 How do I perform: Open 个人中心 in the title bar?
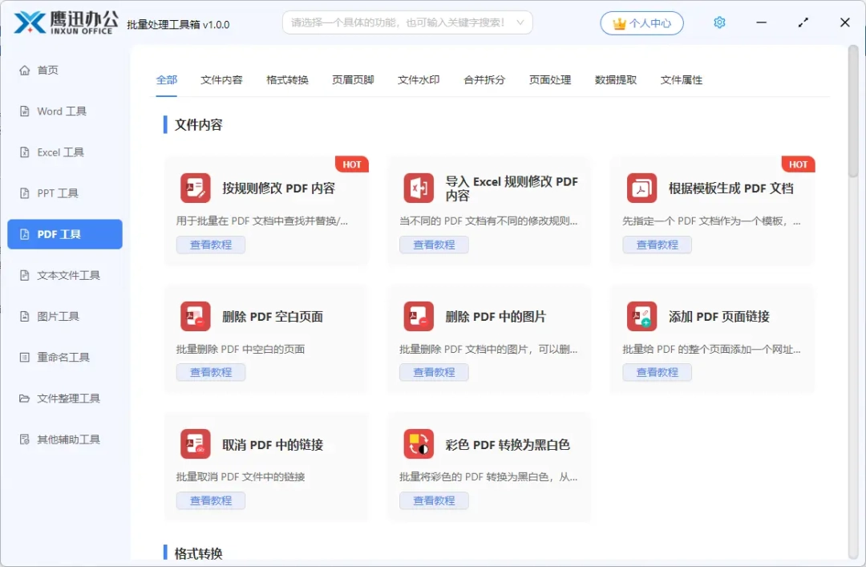pyautogui.click(x=641, y=22)
